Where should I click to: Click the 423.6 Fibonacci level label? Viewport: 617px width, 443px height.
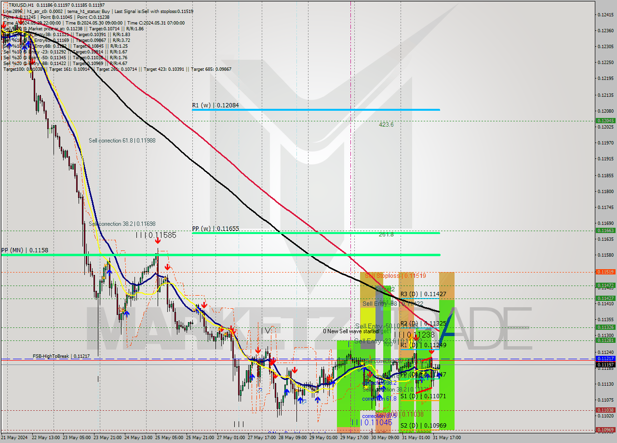point(386,124)
